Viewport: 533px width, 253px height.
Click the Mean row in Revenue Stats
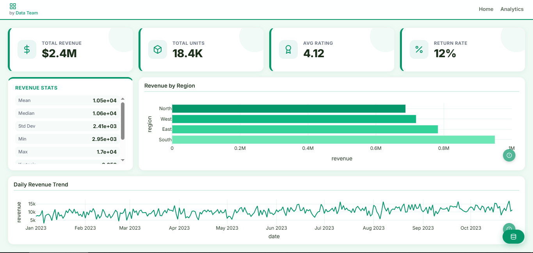tap(68, 100)
